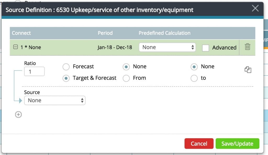Select the None option above From
This screenshot has height=155, width=268.
[x=126, y=67]
